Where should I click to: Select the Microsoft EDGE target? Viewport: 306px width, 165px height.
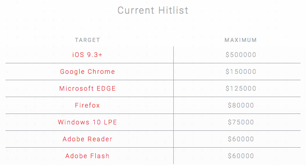[87, 88]
